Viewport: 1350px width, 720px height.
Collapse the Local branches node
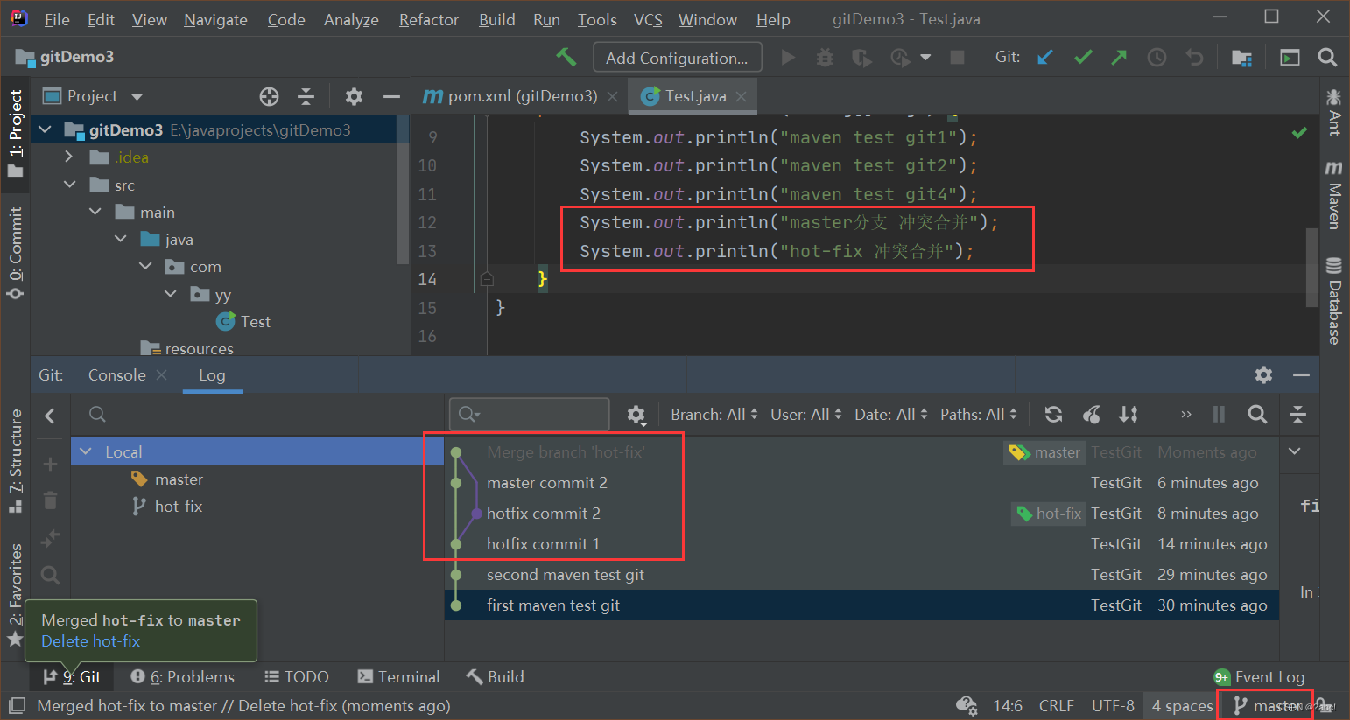tap(85, 451)
